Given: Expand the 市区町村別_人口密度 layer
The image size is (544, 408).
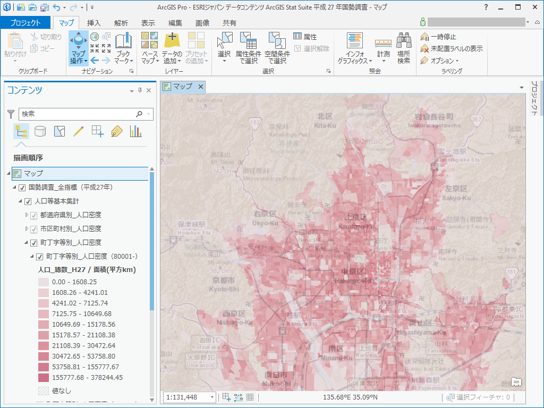Looking at the screenshot, I should [x=27, y=229].
